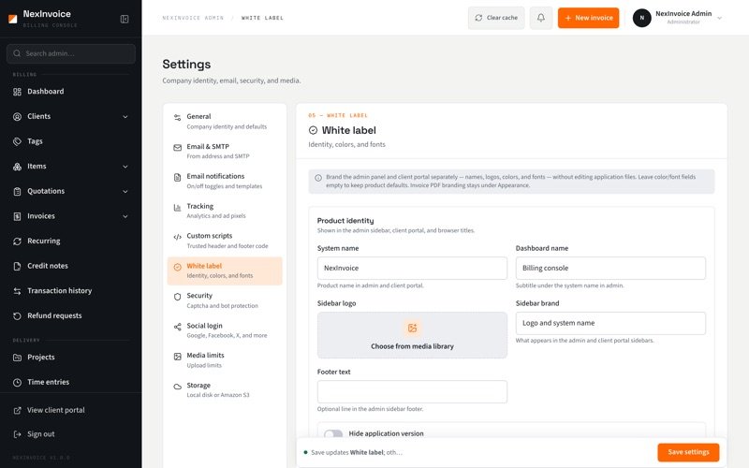Click the Security shield icon
Viewport: 749px width, 468px height.
(177, 297)
